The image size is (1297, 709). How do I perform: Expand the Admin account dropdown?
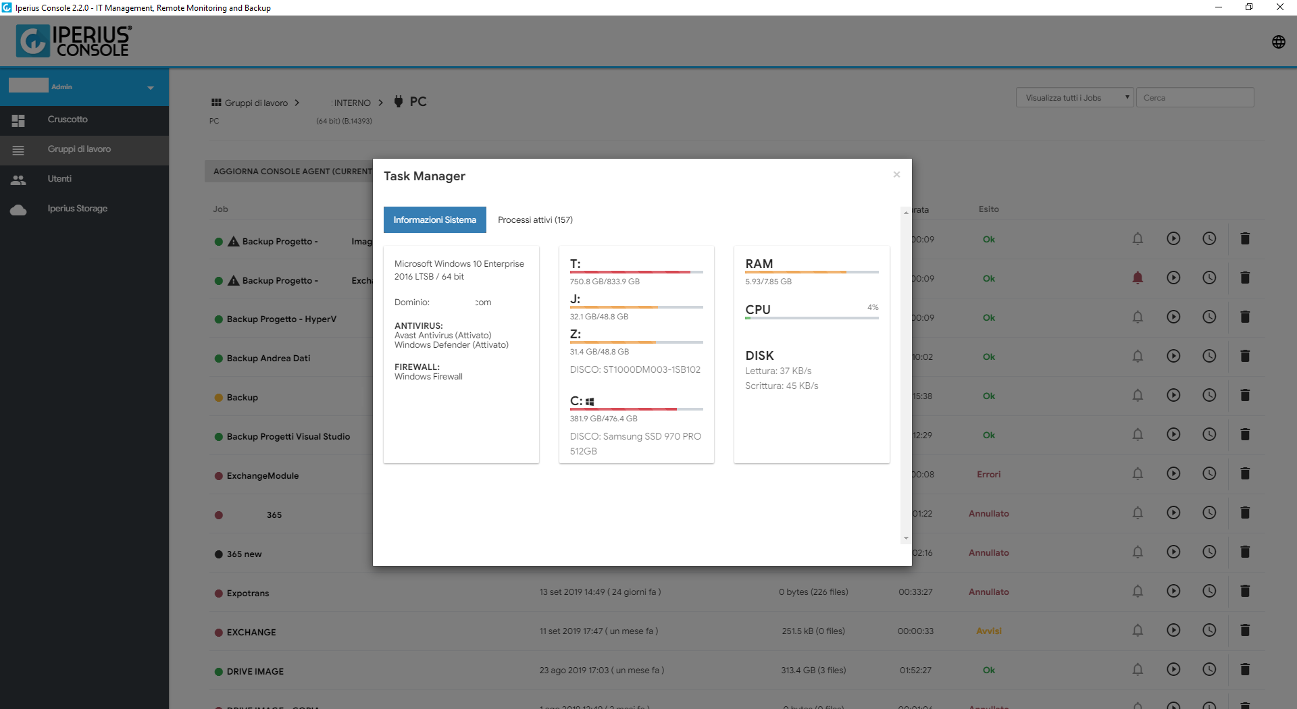coord(150,88)
